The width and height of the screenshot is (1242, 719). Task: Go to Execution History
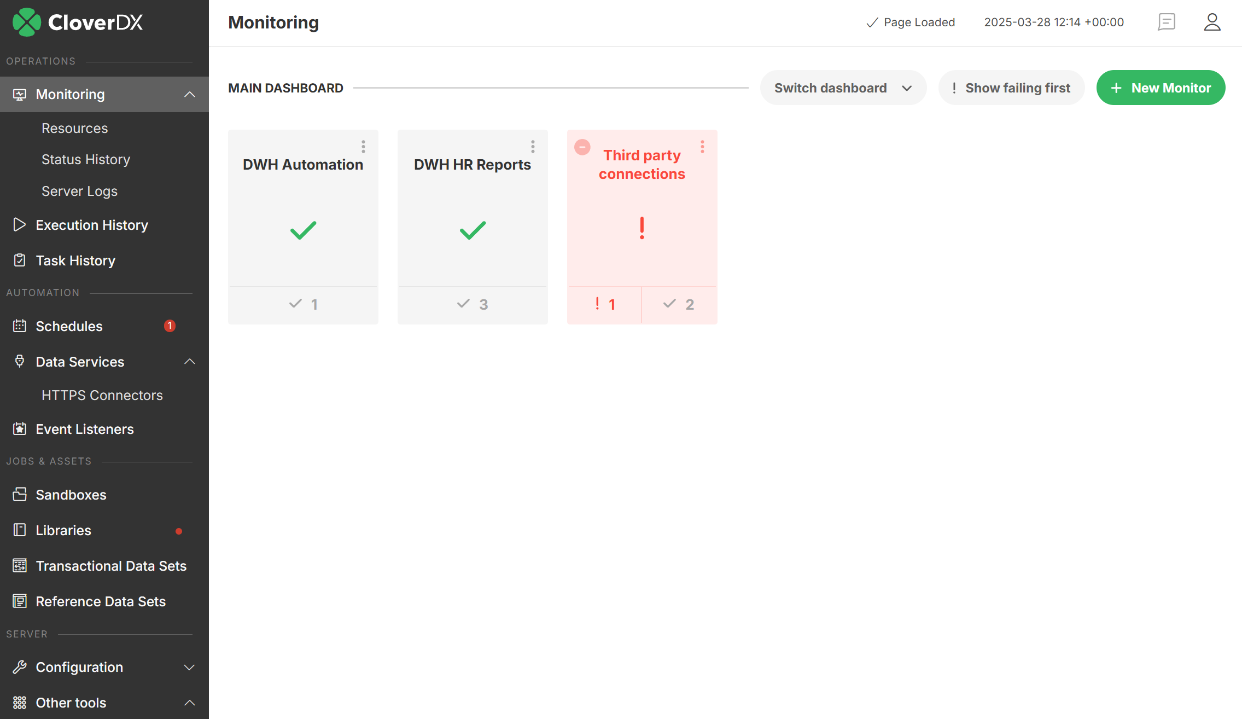[x=92, y=225]
